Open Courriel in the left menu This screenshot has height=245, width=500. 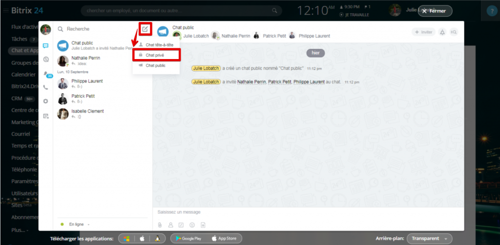(x=21, y=134)
